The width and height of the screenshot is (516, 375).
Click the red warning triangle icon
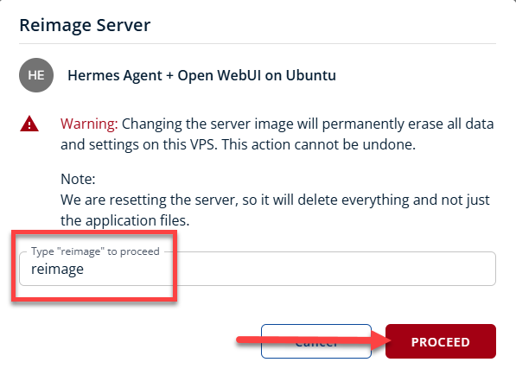29,124
